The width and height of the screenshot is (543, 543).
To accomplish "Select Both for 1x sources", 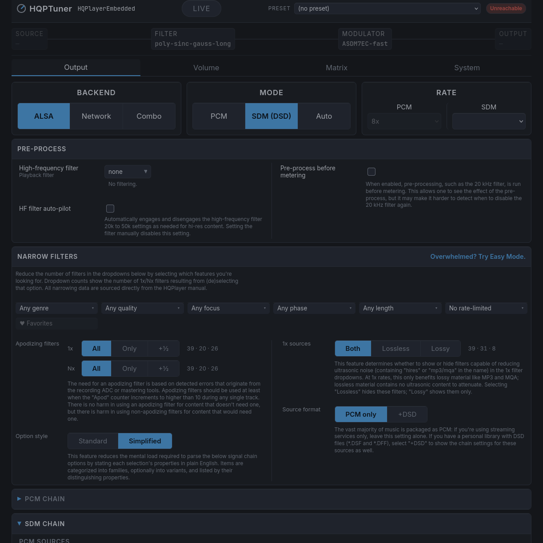I will [x=353, y=349].
